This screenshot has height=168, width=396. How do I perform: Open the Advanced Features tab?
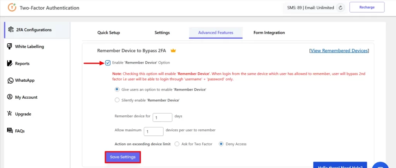click(216, 33)
